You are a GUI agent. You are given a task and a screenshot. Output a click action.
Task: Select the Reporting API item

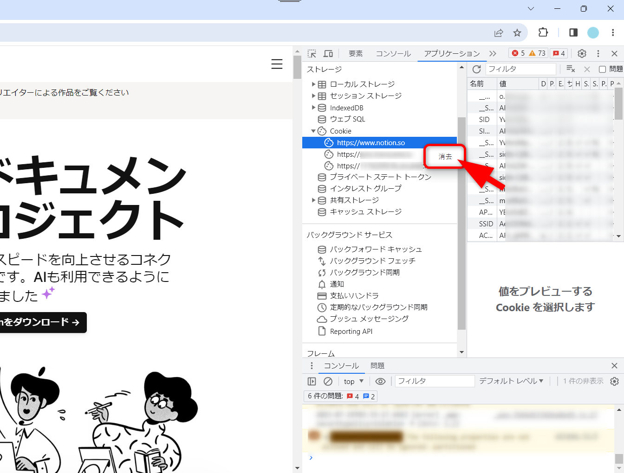[x=351, y=332]
